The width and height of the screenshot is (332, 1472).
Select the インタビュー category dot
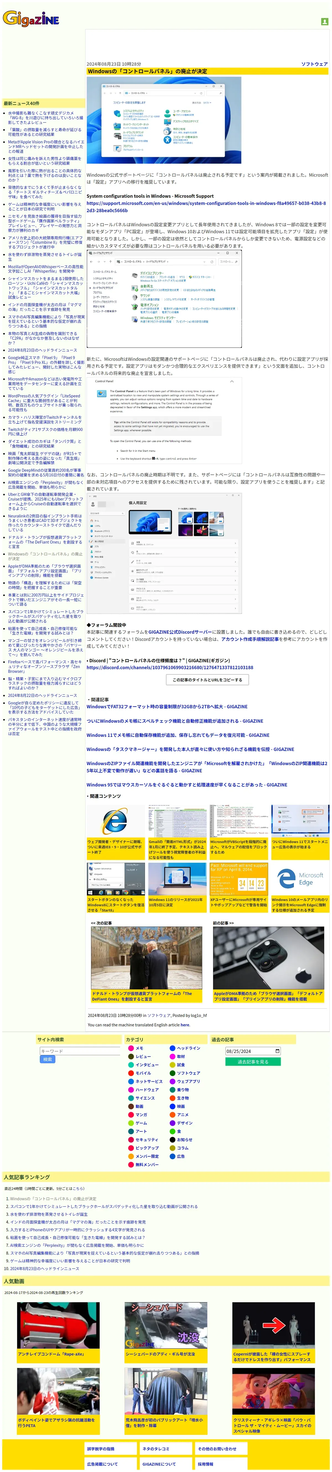pyautogui.click(x=131, y=1065)
